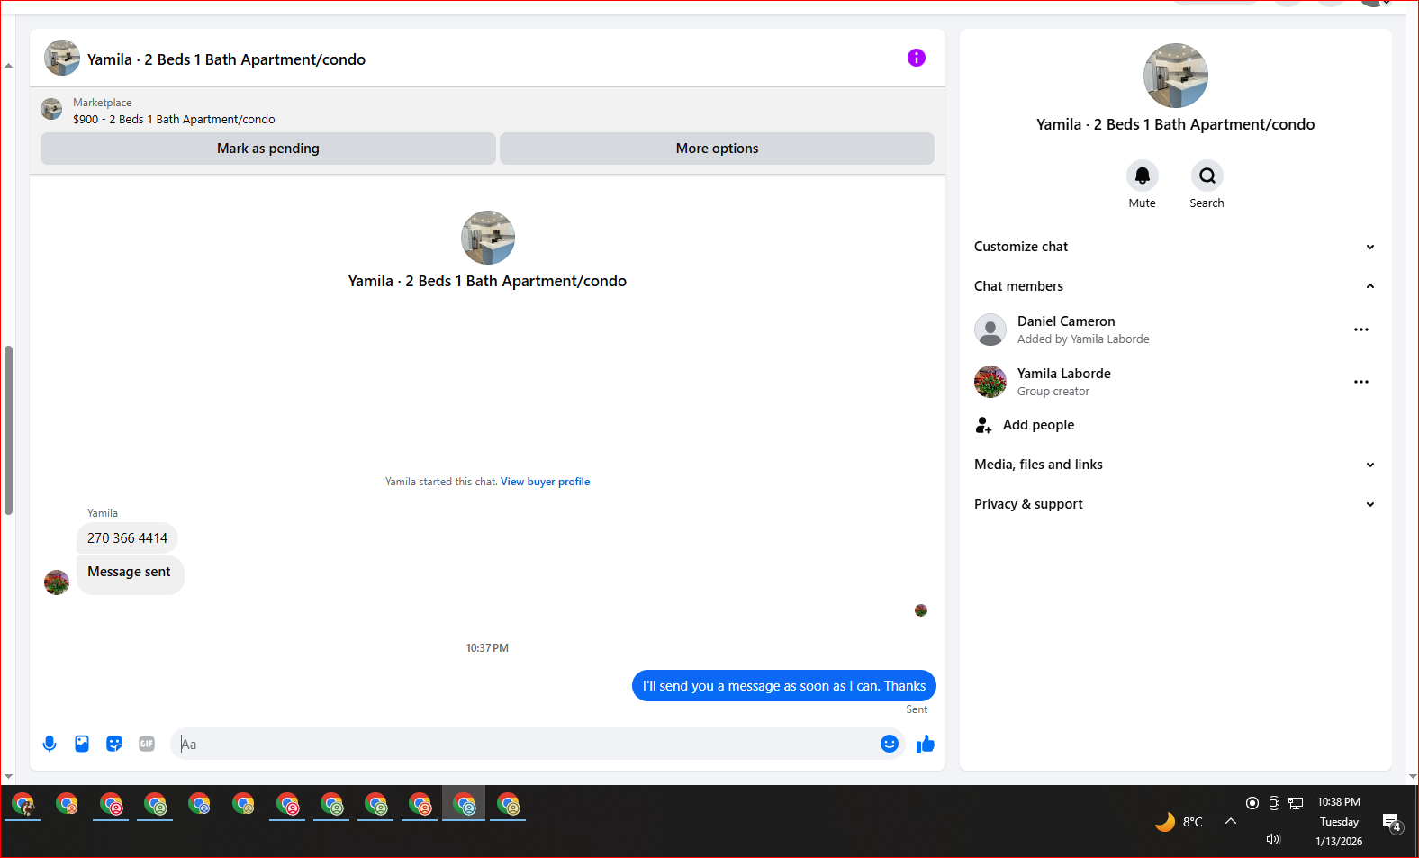Open the weather widget showing 8°C
The width and height of the screenshot is (1419, 858).
click(x=1179, y=821)
